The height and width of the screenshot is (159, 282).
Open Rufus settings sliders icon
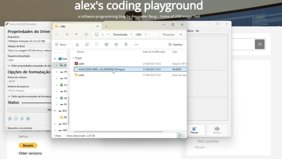[x=22, y=119]
